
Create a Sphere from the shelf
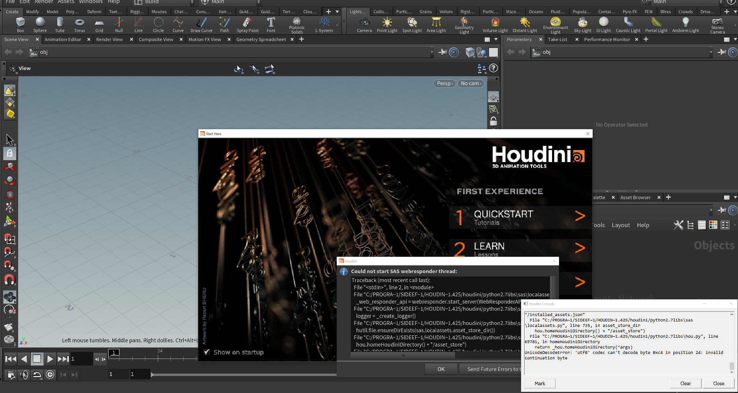point(40,25)
